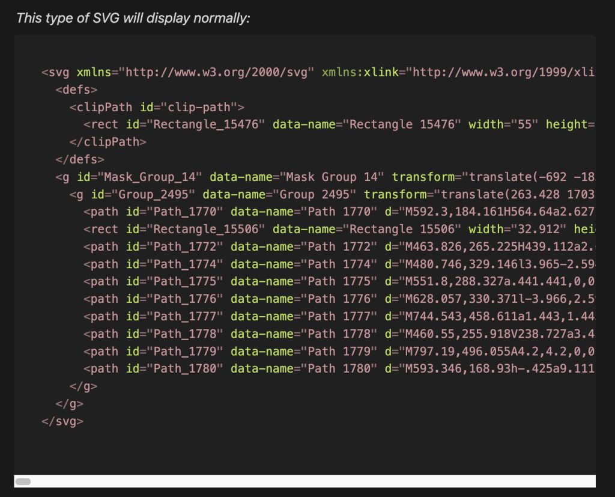The height and width of the screenshot is (497, 615).
Task: Click the Path_1770 line
Action: [x=339, y=212]
